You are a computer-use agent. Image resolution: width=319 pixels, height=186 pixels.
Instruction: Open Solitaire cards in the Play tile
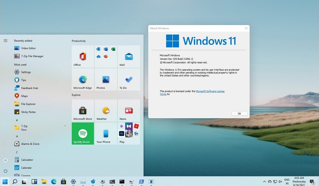pyautogui.click(x=136, y=133)
